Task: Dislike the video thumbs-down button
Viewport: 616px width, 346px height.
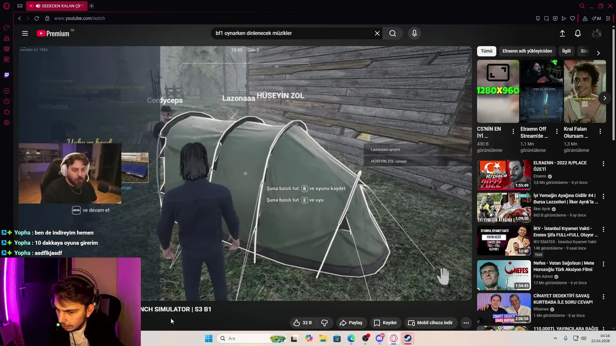Action: (324, 323)
